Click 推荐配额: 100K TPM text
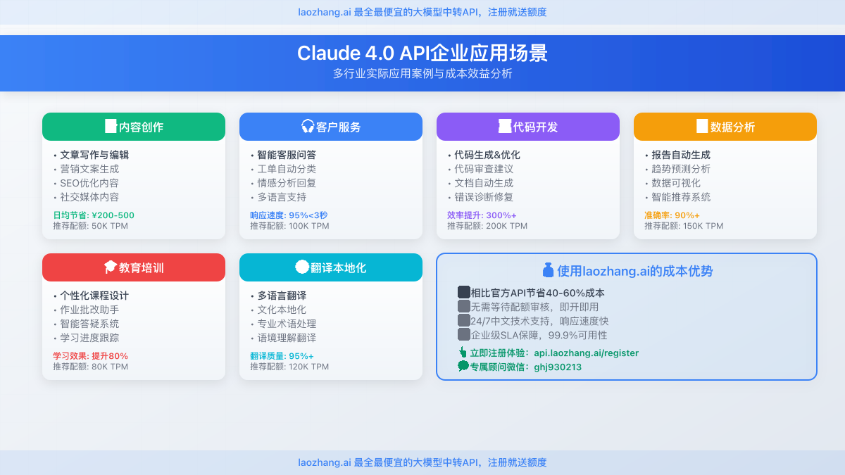This screenshot has height=475, width=845. pyautogui.click(x=289, y=226)
